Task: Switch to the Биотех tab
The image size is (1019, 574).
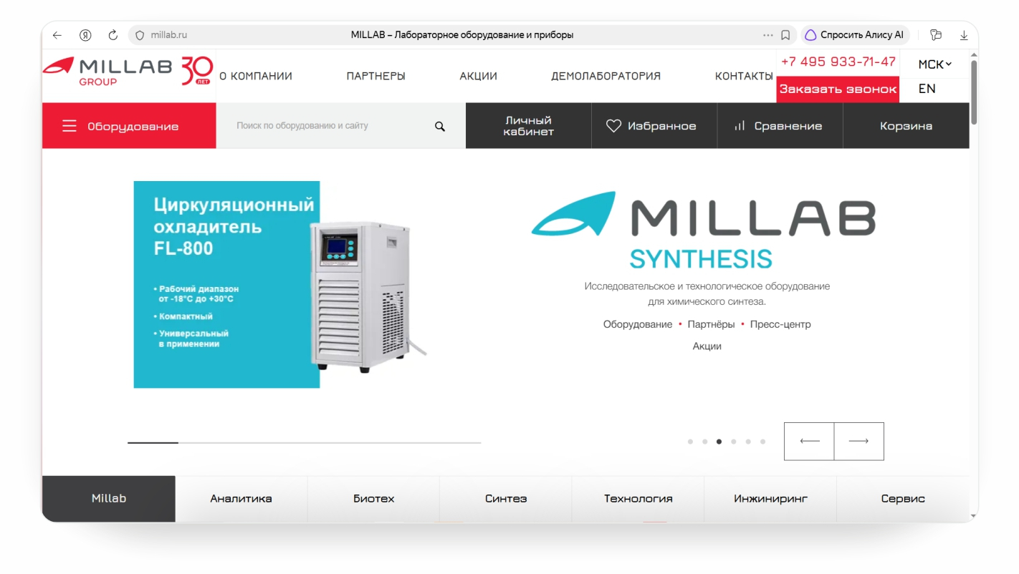Action: pos(373,499)
